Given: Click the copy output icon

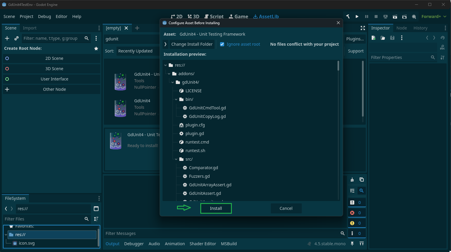Looking at the screenshot, I should tap(362, 179).
